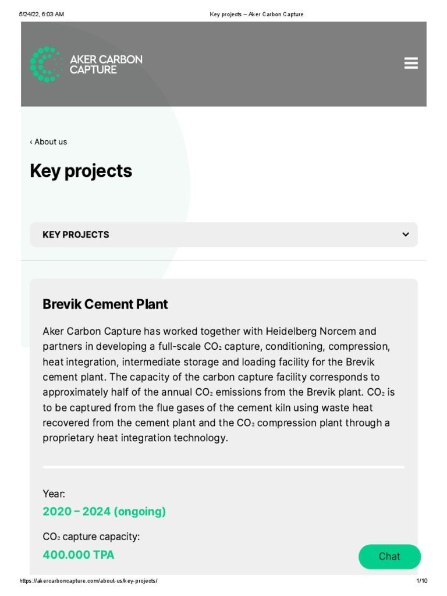The height and width of the screenshot is (596, 447).
Task: Click the akercarboncapture.com URL in the footer
Action: point(88,581)
